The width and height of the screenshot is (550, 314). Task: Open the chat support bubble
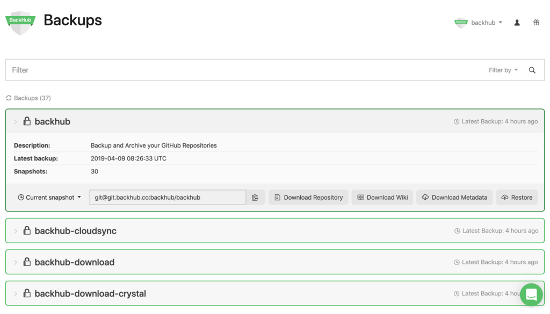(531, 295)
